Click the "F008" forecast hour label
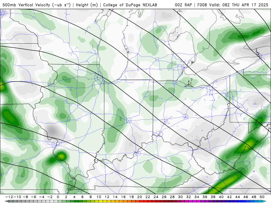Image resolution: width=271 pixels, height=203 pixels. pos(202,5)
